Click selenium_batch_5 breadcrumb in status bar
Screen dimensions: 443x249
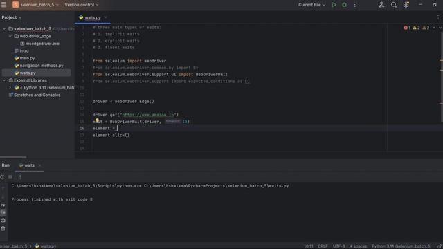[14, 246]
